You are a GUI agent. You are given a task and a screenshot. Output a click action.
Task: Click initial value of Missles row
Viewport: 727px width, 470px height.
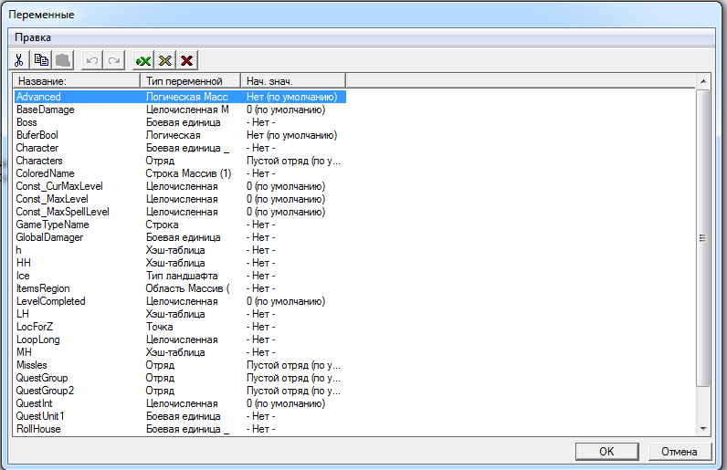[293, 365]
